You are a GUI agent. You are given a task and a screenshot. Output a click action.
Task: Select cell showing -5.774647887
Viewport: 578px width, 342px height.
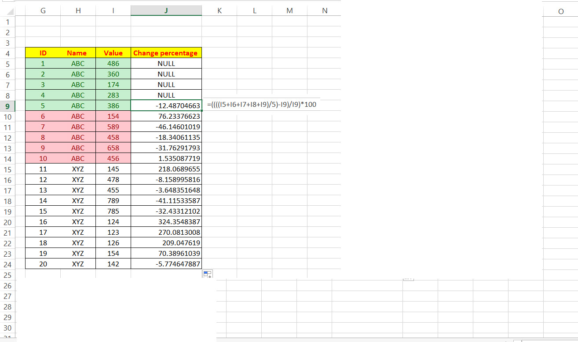click(x=166, y=264)
